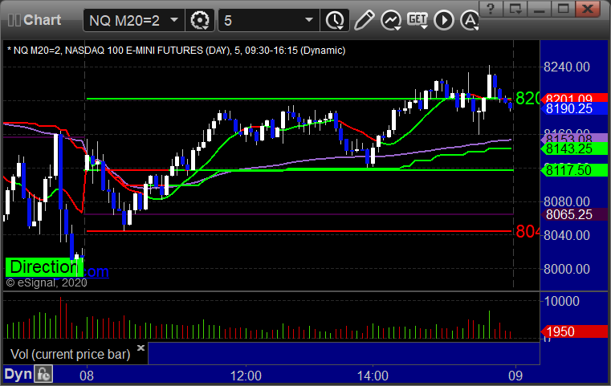Click the 8240.00 axis label

pos(567,67)
